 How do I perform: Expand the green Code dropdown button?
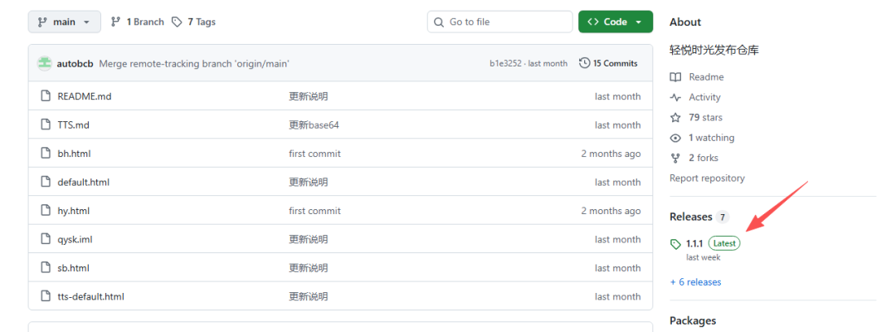[615, 22]
